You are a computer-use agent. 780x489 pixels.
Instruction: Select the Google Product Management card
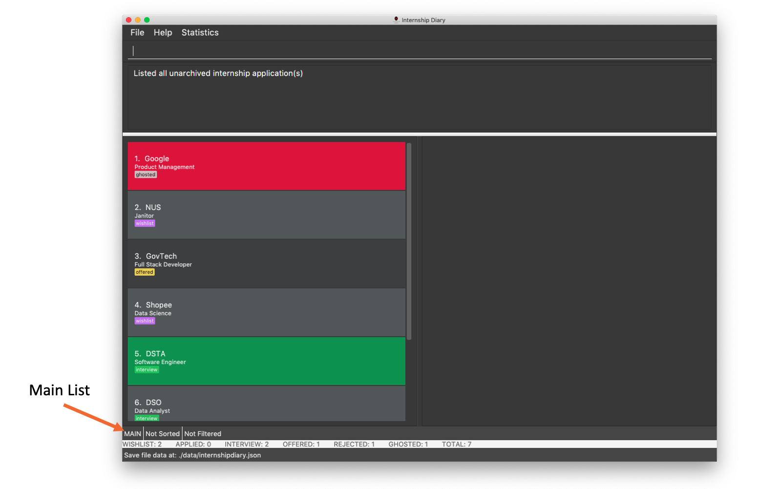[266, 166]
